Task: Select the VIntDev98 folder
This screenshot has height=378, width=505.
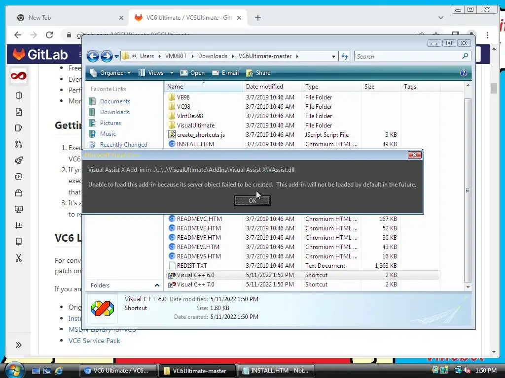Action: point(190,116)
